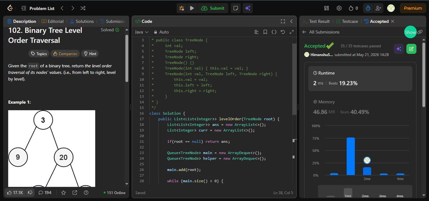Open settings gear icon
Viewport: 429px width, 201px height.
point(339,8)
